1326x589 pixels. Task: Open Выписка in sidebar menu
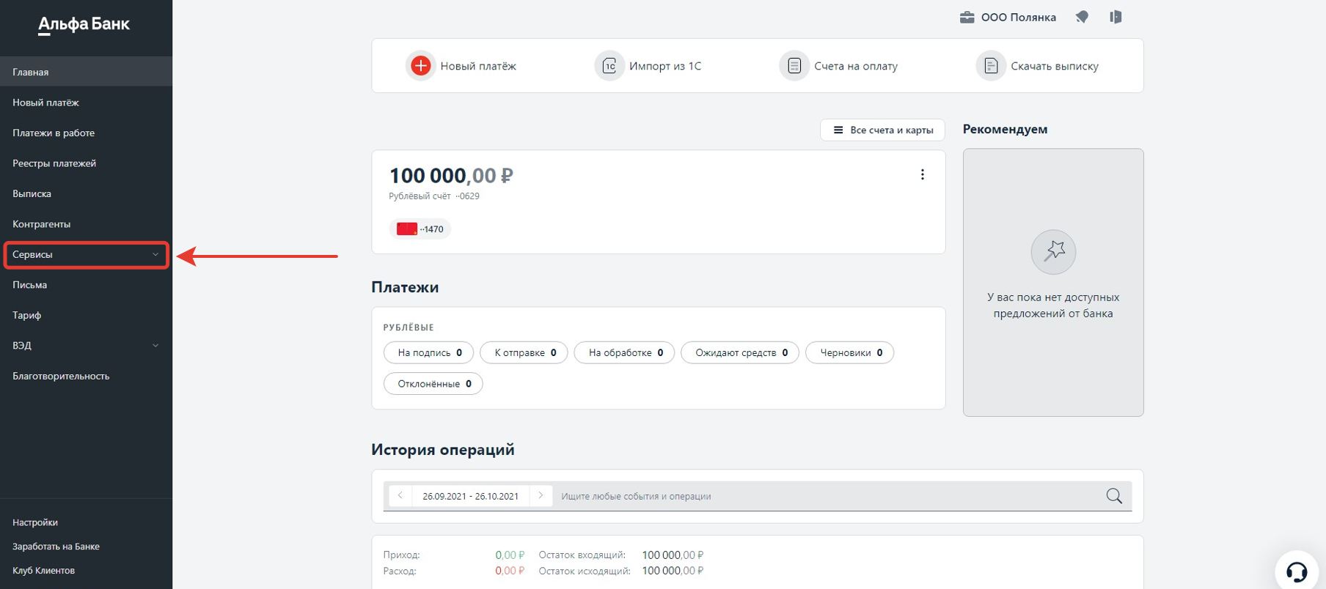tap(32, 193)
